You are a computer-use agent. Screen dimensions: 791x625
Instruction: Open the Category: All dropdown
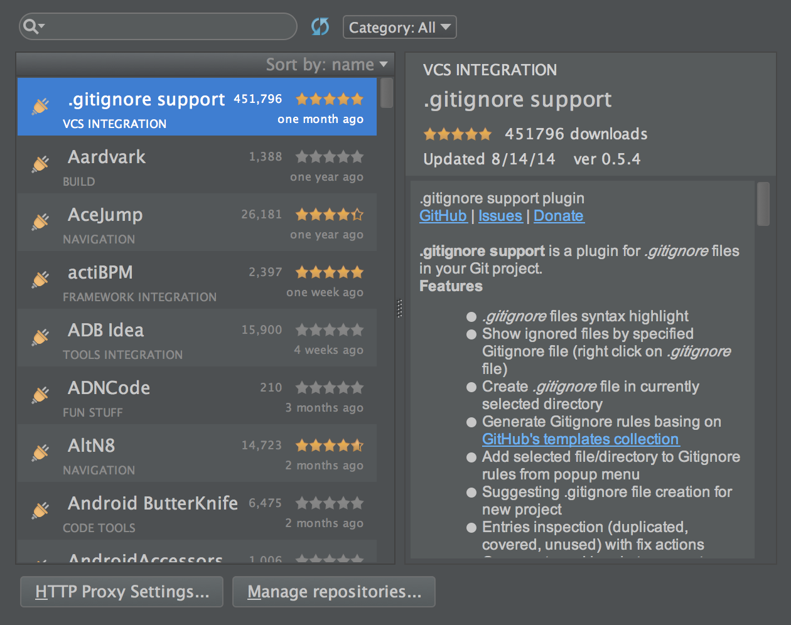[400, 27]
